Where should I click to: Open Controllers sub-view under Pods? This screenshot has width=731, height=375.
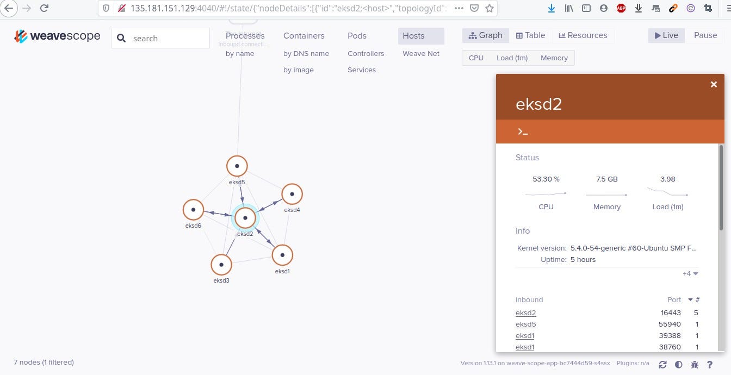[x=366, y=54]
